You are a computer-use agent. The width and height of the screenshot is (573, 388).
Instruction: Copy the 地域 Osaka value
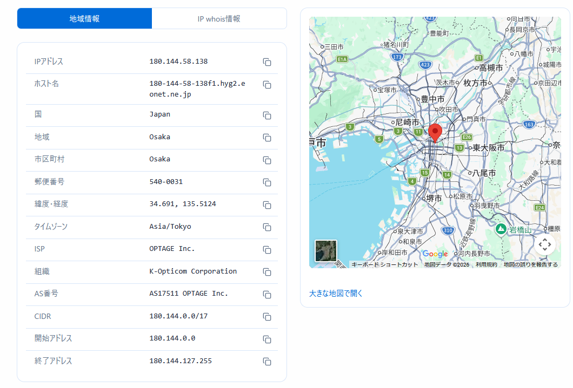[267, 138]
